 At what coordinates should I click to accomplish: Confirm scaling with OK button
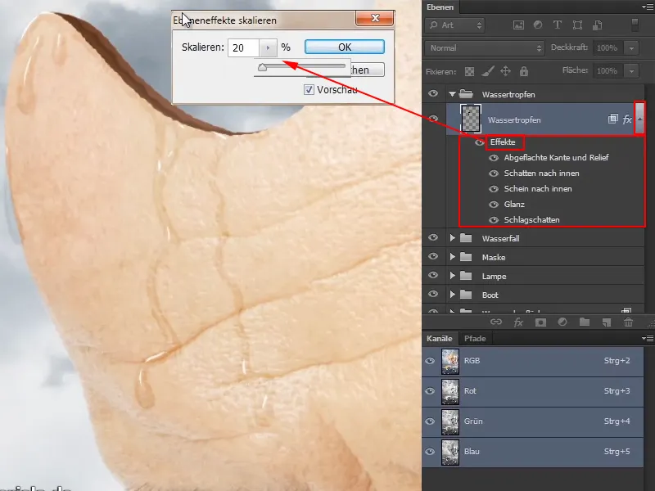pos(345,47)
